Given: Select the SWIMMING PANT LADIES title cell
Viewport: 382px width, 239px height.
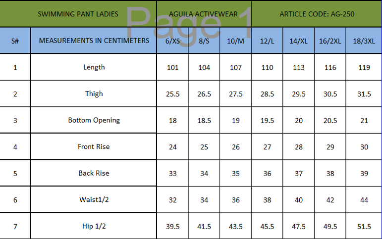Looking at the screenshot, I should tap(78, 14).
